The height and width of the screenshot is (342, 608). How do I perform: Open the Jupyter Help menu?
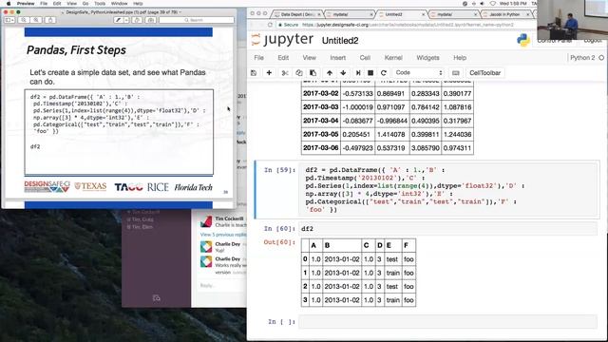tap(460, 58)
